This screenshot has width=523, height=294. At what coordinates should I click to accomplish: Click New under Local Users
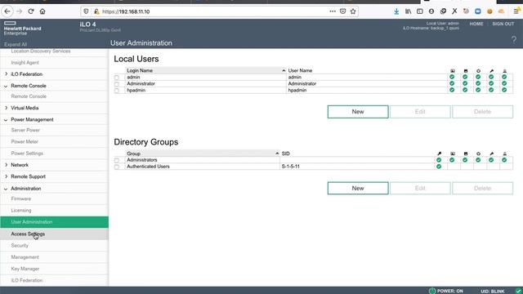[x=358, y=112]
